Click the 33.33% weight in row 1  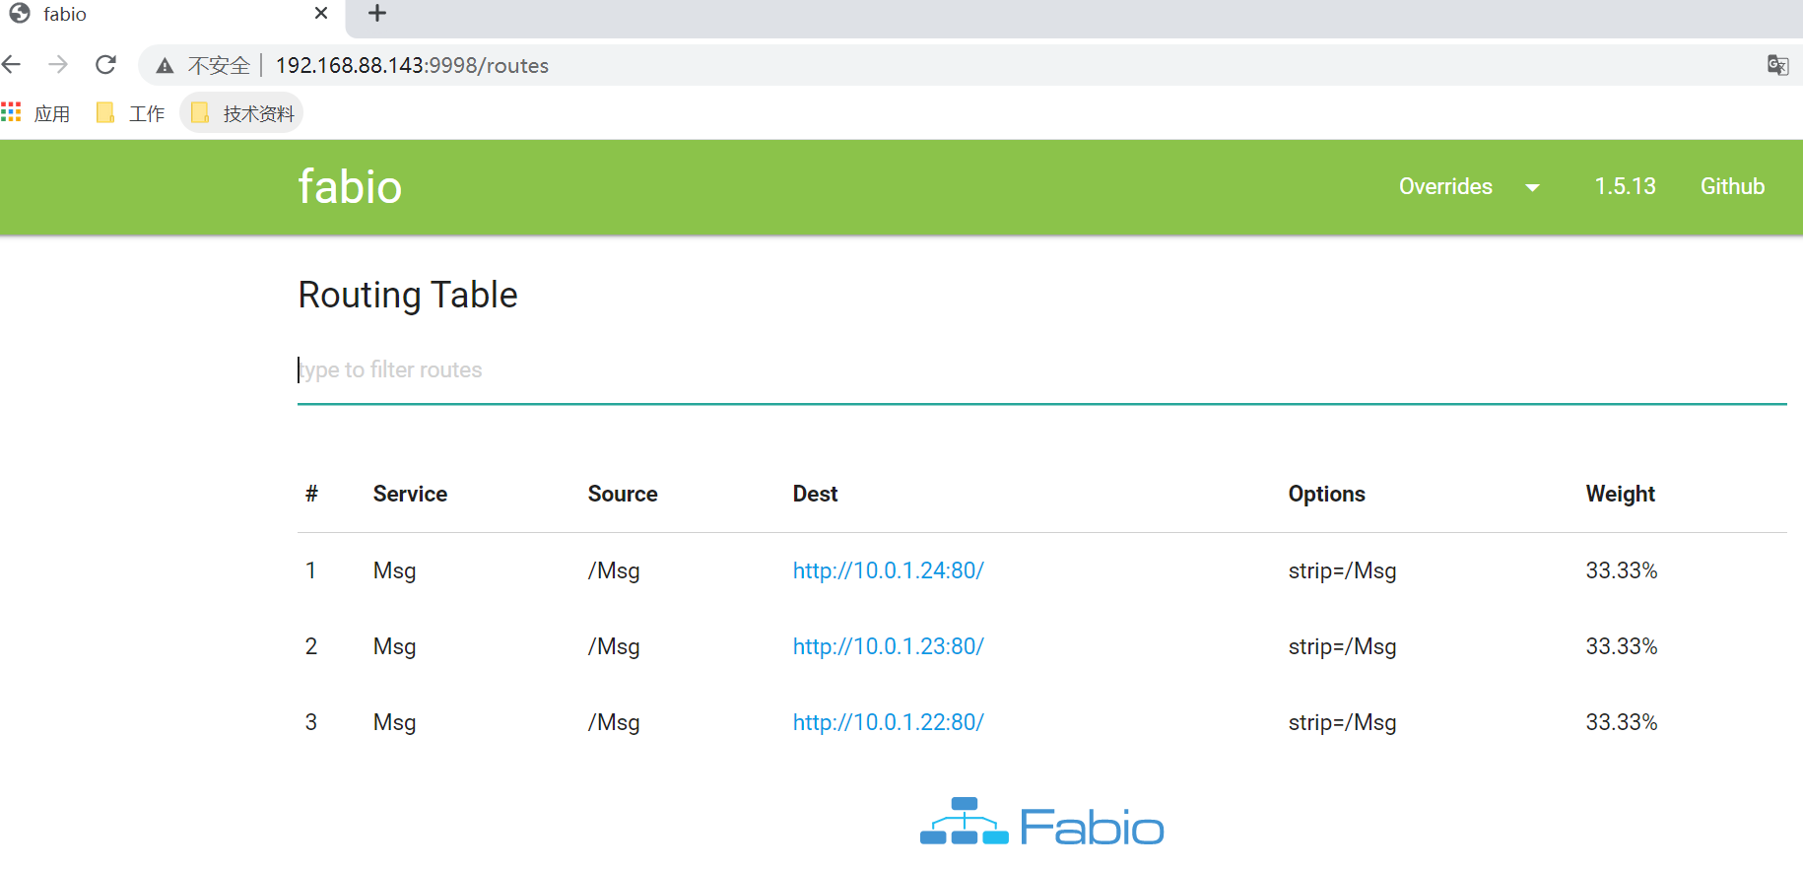1622,570
